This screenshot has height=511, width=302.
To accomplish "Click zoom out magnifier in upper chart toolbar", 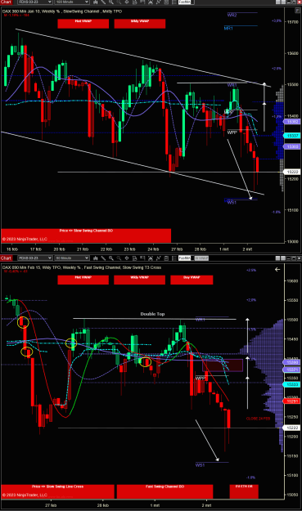I will [119, 2].
